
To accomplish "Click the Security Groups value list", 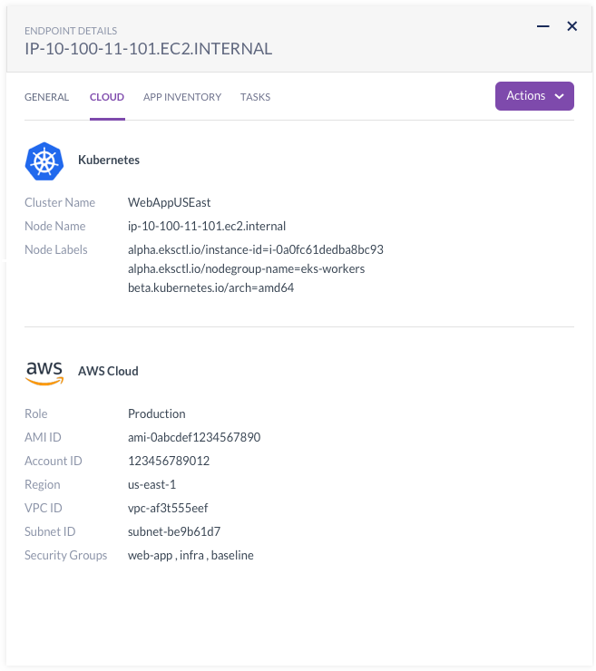I will coord(191,555).
